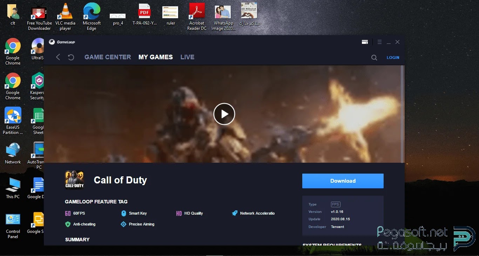The height and width of the screenshot is (256, 479).
Task: Open the GameLoop search magnifier
Action: pos(374,58)
